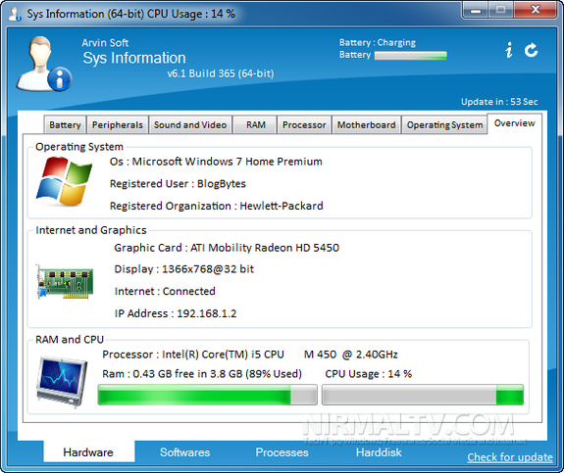This screenshot has width=564, height=473.
Task: Click 'Internet : Connected' status text
Action: coord(165,291)
